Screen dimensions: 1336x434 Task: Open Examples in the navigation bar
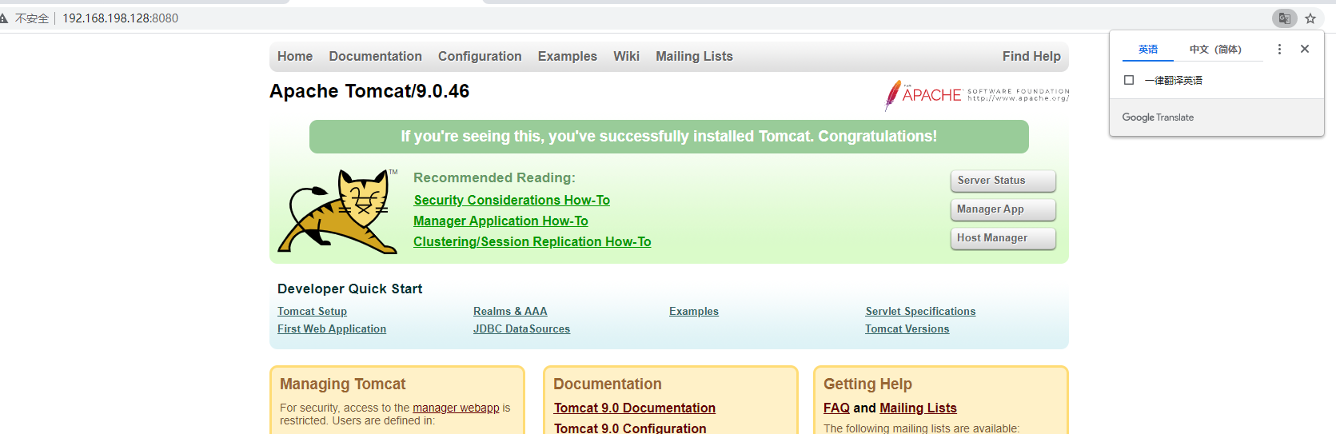pos(568,57)
